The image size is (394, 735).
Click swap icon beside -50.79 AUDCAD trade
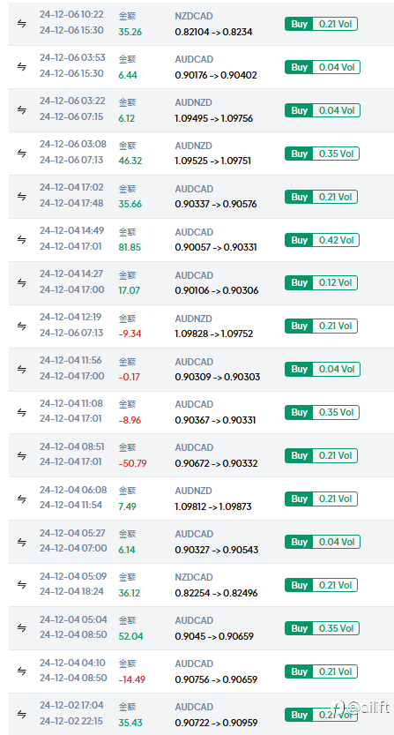tap(21, 455)
